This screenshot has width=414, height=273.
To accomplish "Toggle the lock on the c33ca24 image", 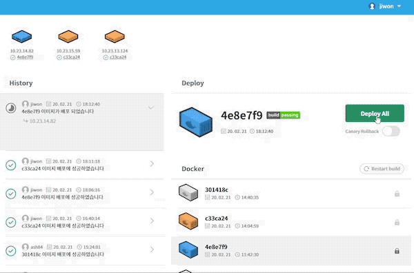I will click(x=397, y=223).
